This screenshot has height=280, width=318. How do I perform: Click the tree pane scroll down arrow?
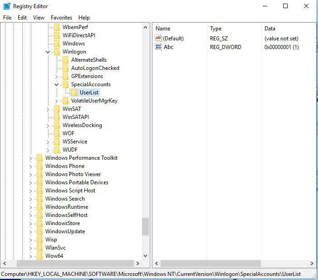point(145,256)
